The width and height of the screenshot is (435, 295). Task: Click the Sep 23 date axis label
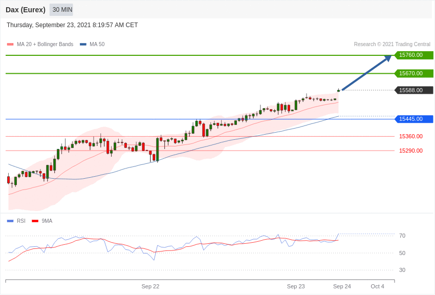296,286
